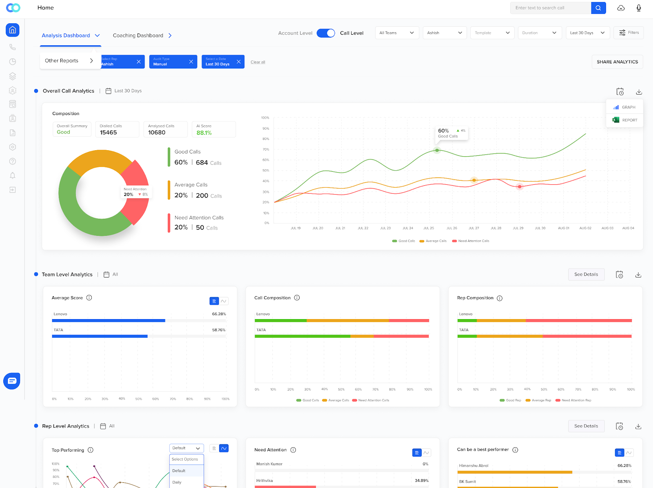This screenshot has height=488, width=653.
Task: Switch toggle from Account Level to Call Level
Action: click(326, 33)
